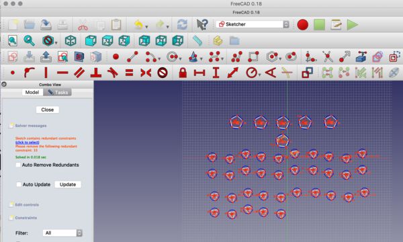403x242 pixels.
Task: Select the create point tool
Action: (116, 56)
